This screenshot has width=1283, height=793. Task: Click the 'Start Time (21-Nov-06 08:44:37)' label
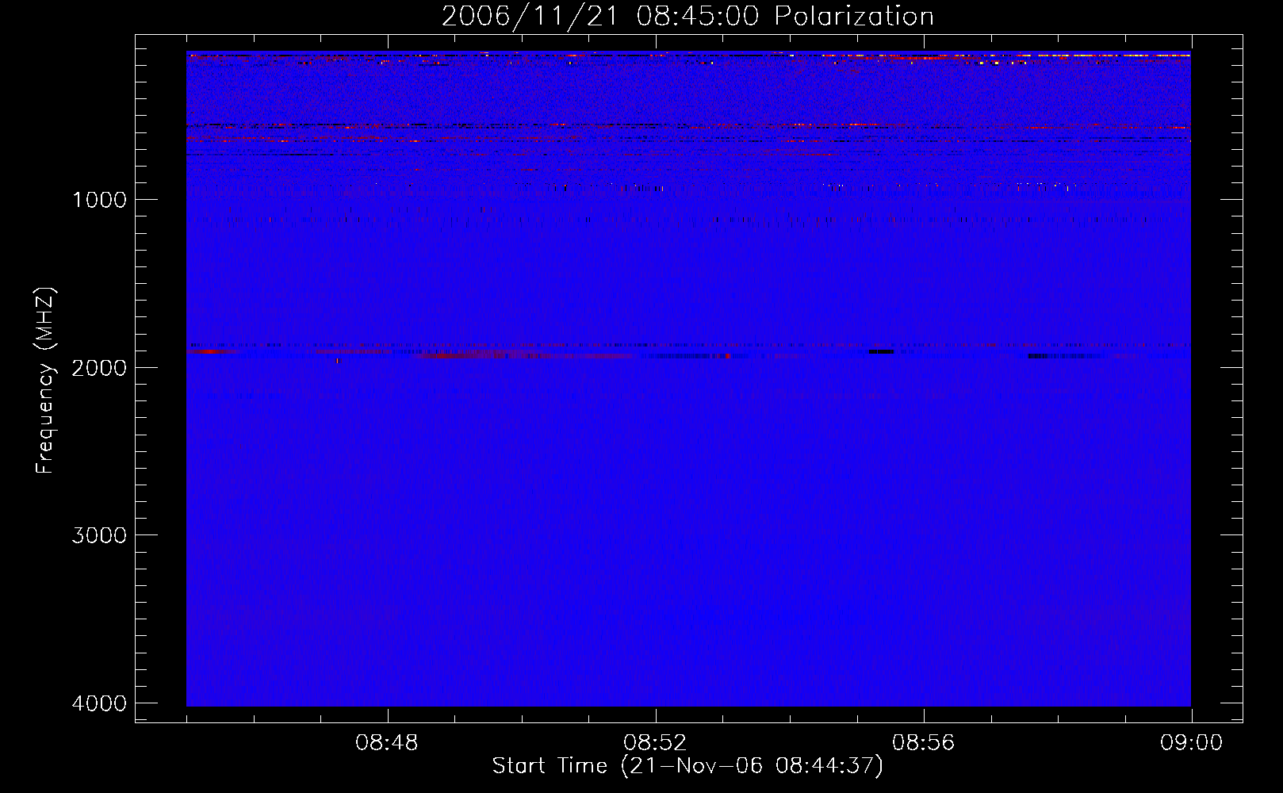tap(687, 766)
